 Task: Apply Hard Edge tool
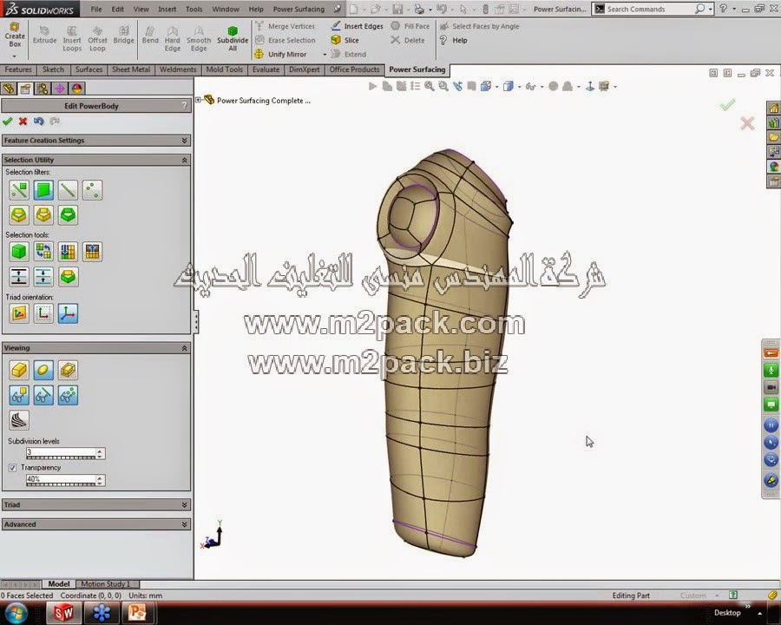(x=173, y=39)
